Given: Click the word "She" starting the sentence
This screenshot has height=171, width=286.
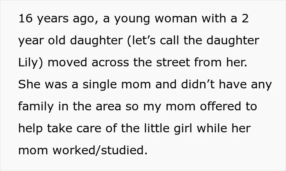Looking at the screenshot, I should tap(29, 84).
